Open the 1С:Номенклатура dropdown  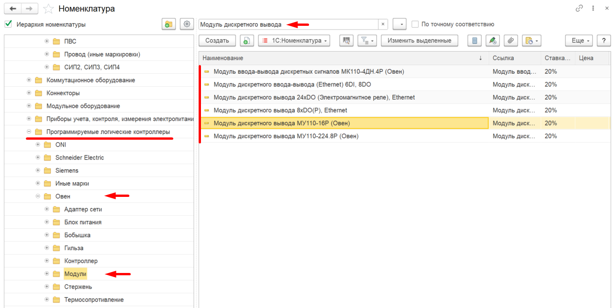(x=294, y=41)
